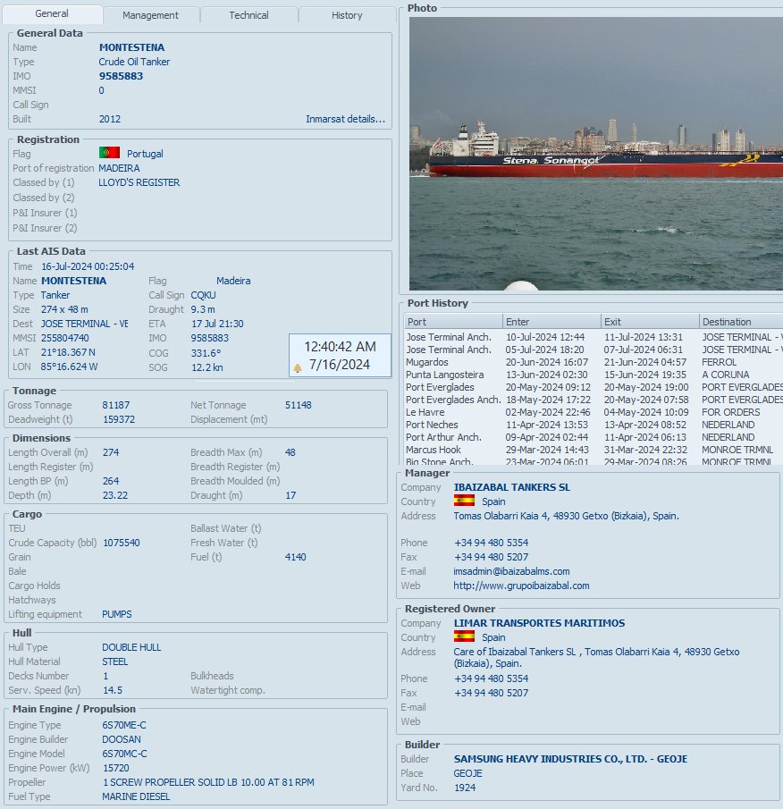Click MMSI value 255804740
Screen dimensions: 783x809
(x=65, y=338)
